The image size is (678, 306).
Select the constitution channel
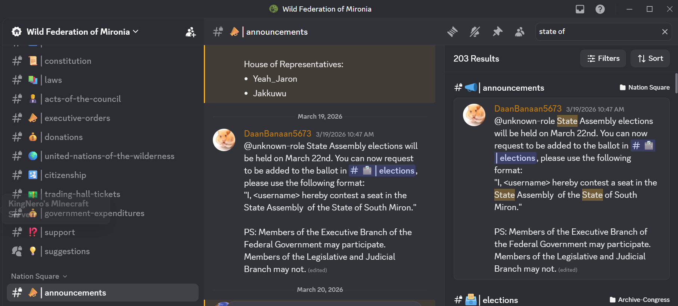point(103,61)
